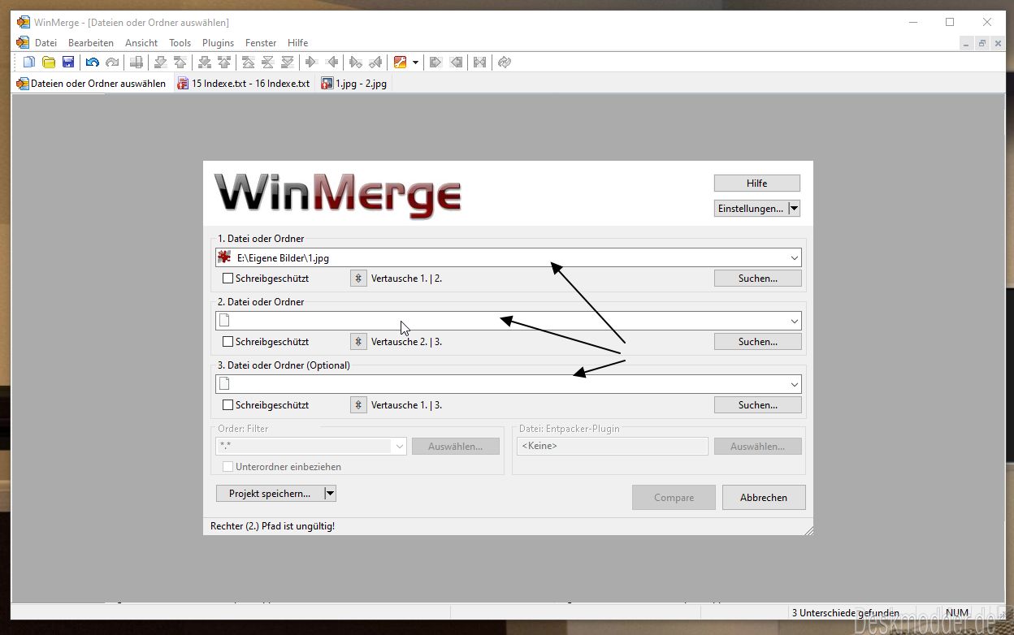Open the Tools menu
This screenshot has width=1014, height=635.
click(180, 43)
